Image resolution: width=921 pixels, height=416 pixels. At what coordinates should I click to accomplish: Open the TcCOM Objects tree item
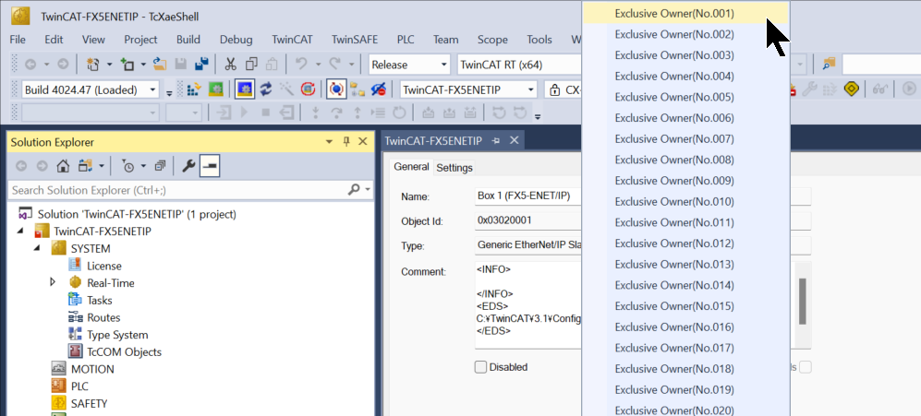(x=124, y=351)
